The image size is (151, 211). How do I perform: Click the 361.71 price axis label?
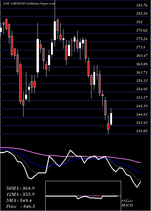142,72
